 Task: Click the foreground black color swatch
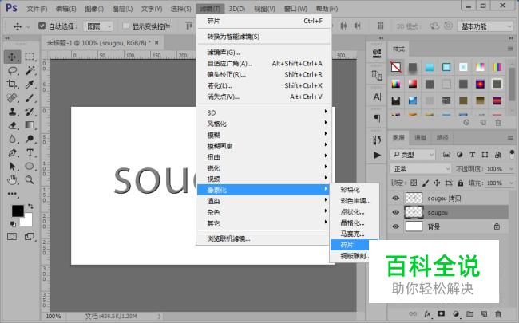coord(18,211)
